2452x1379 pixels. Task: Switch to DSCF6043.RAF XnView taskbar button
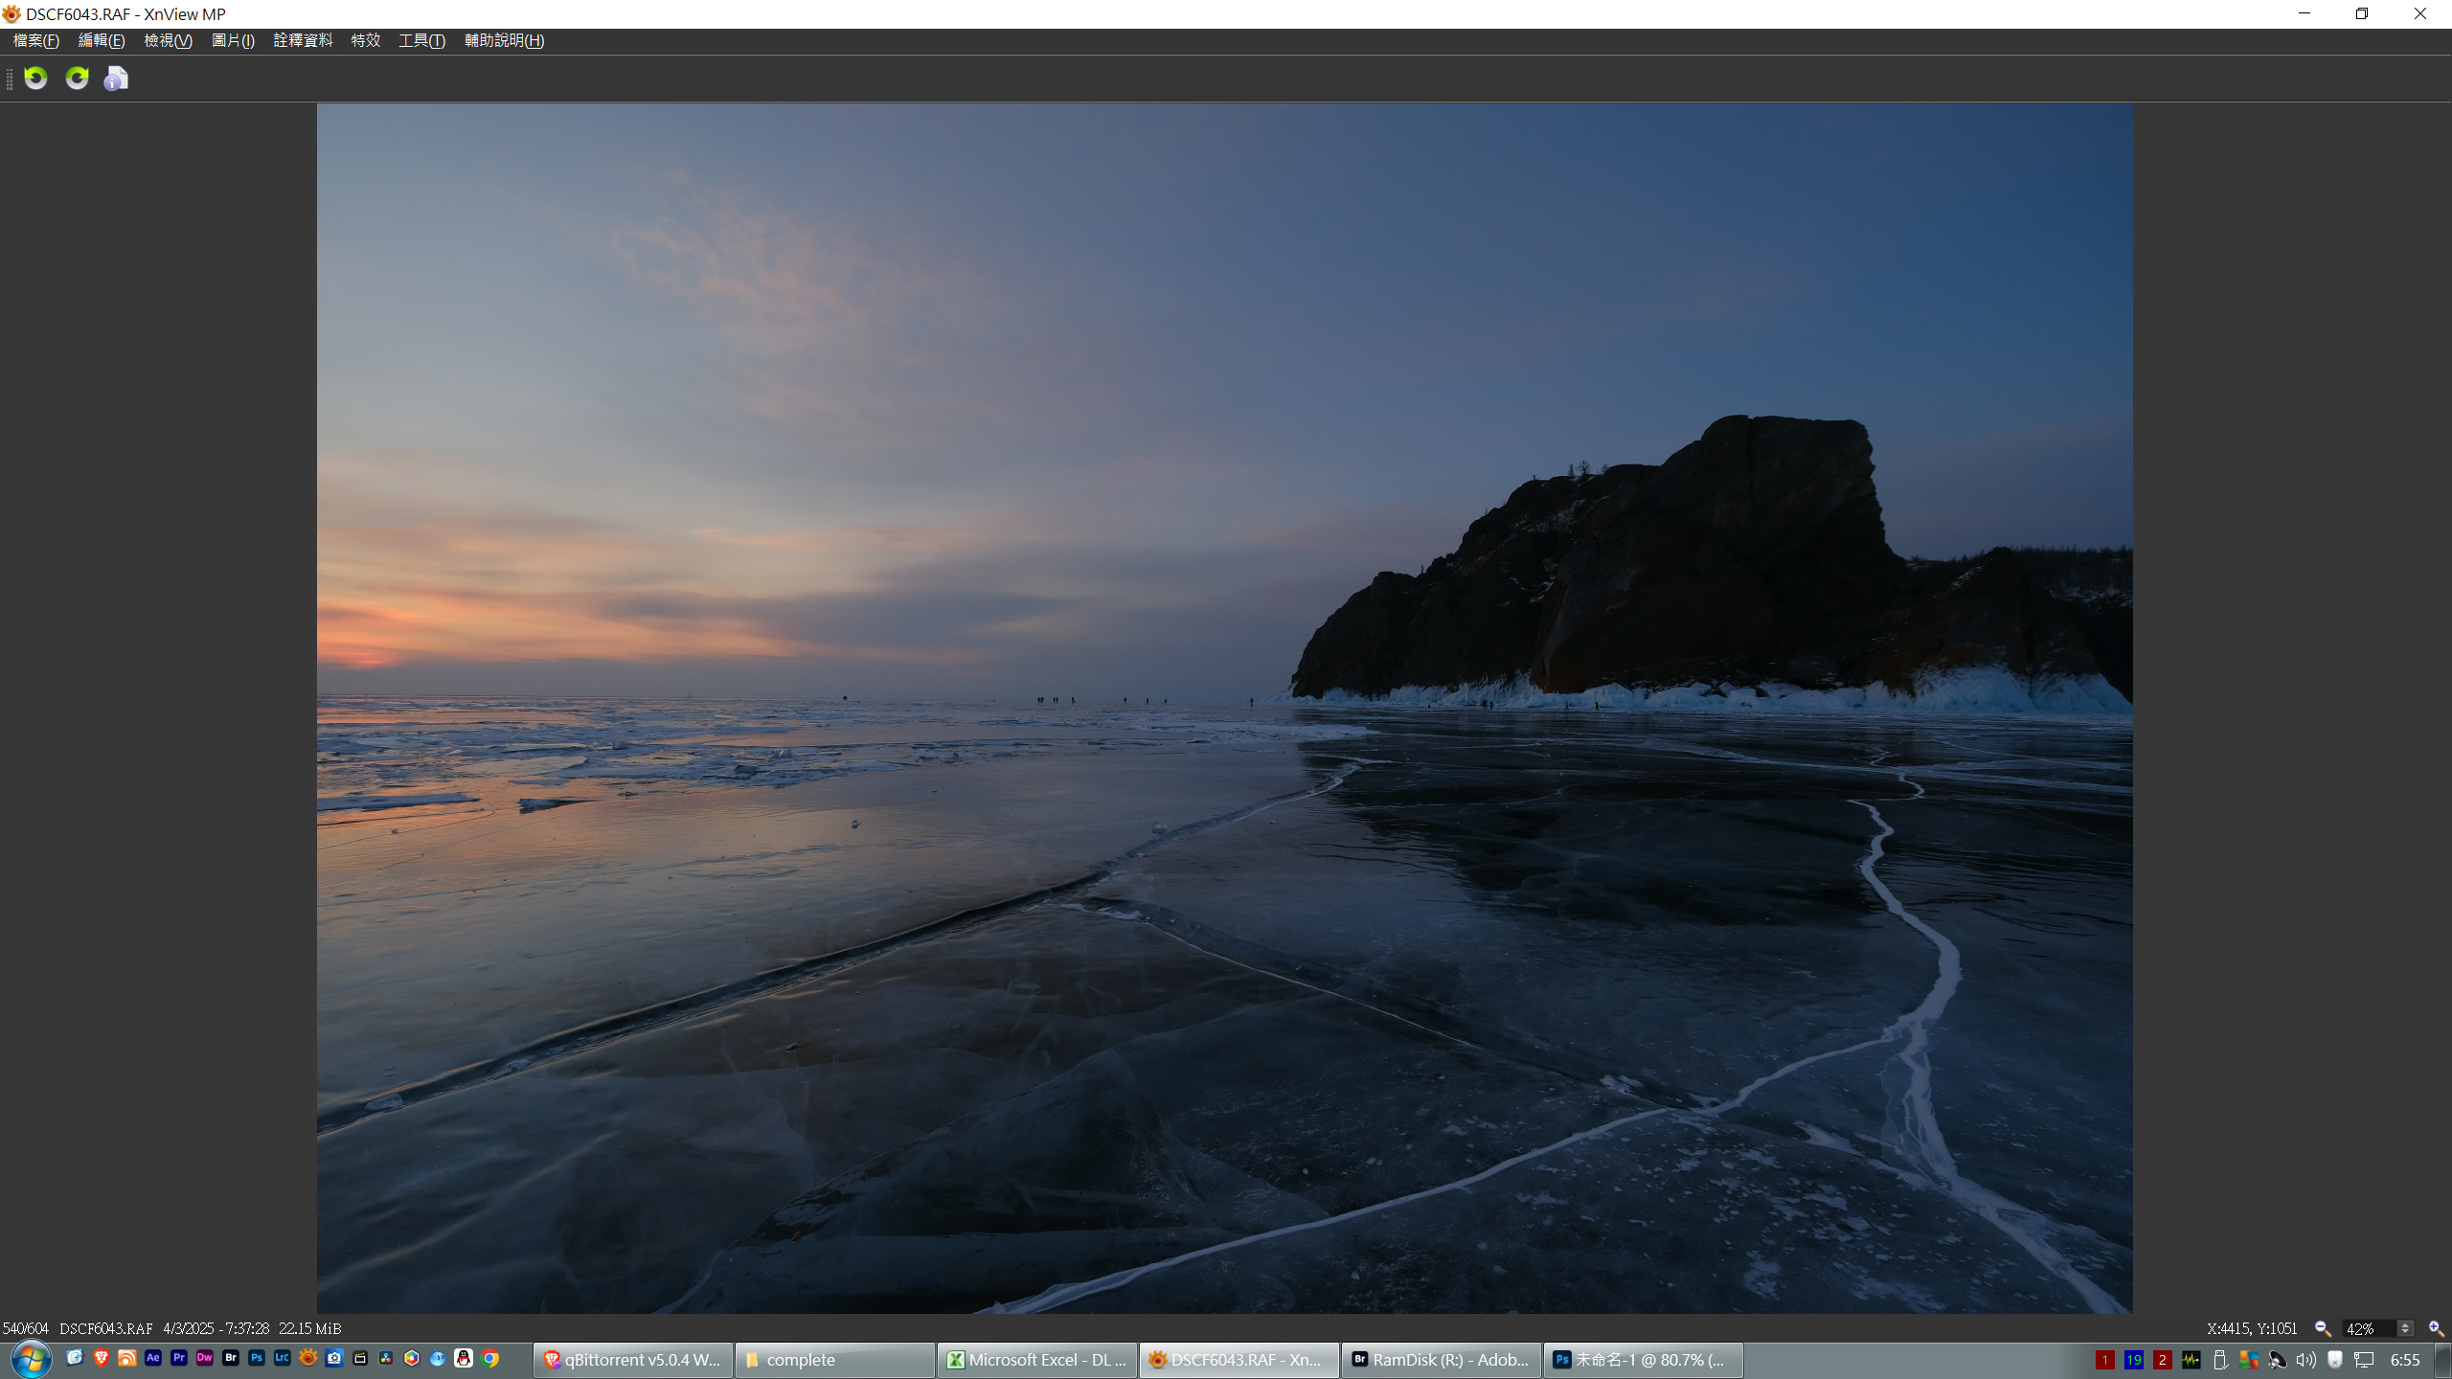[1239, 1360]
